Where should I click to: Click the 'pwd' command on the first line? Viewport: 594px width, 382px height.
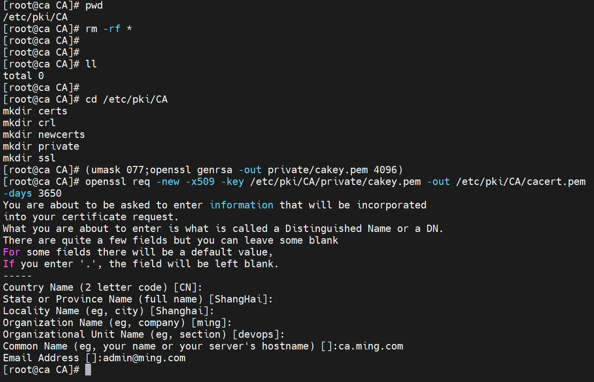tap(94, 6)
